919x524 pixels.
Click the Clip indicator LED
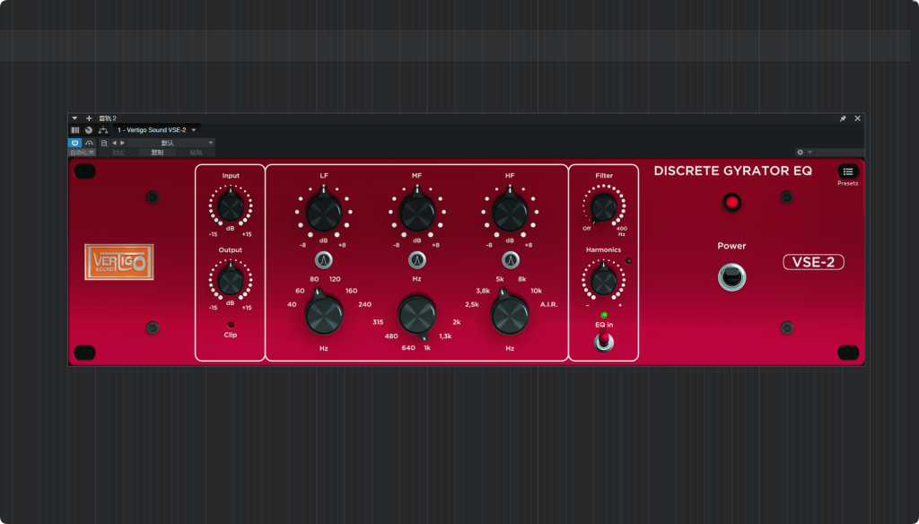231,325
